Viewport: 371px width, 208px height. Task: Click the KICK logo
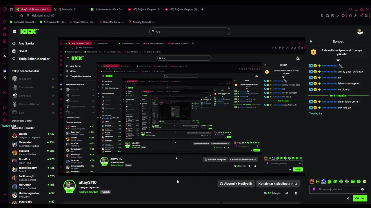click(x=30, y=31)
